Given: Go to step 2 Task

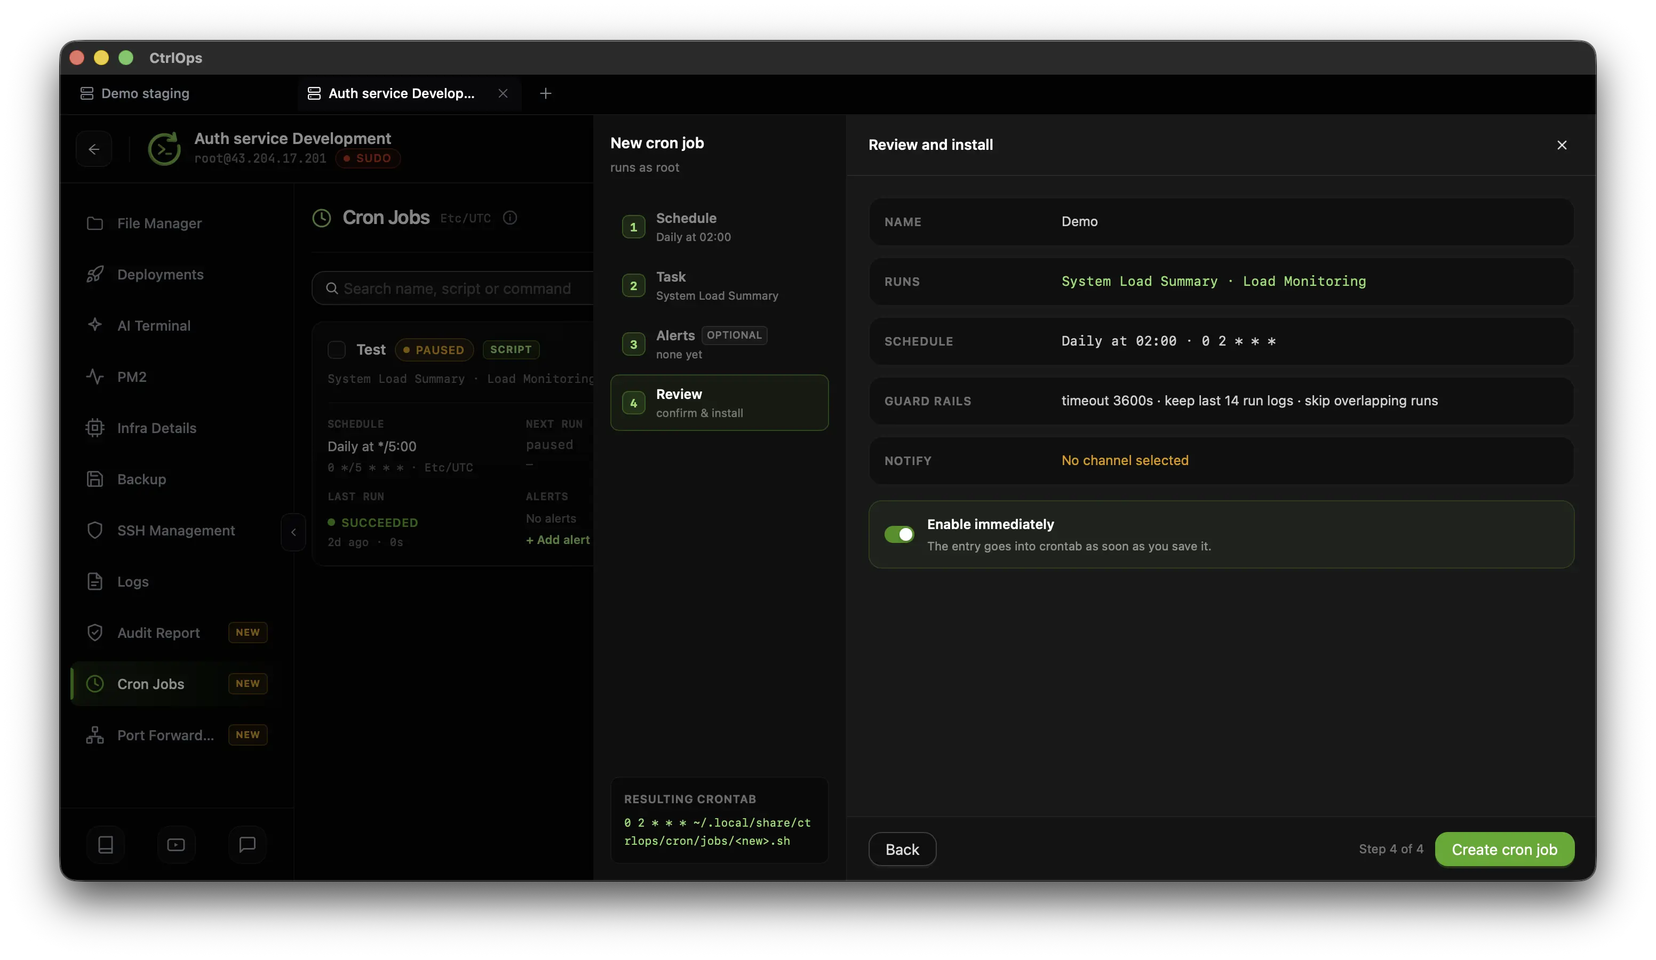Looking at the screenshot, I should [720, 286].
